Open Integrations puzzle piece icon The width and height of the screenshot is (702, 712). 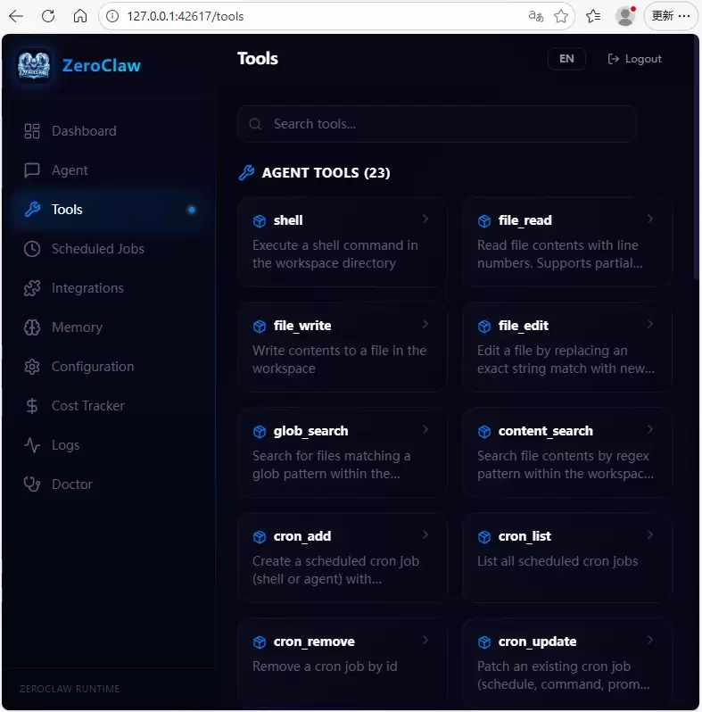click(32, 288)
